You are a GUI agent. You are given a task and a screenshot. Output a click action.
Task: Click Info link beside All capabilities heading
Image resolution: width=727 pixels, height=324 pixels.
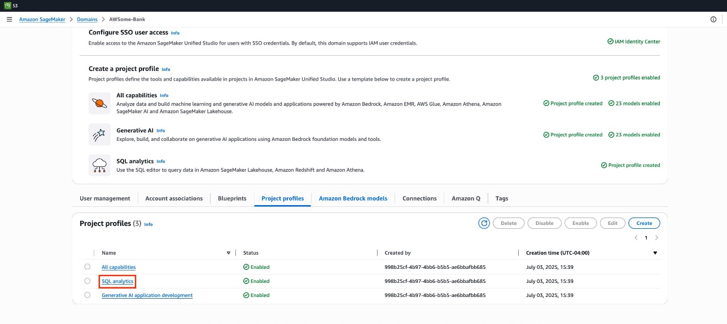[164, 96]
